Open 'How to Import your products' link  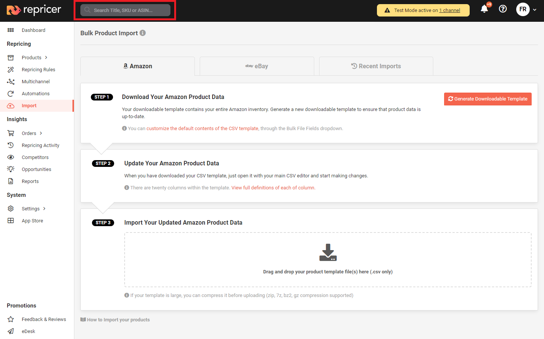[x=115, y=319]
